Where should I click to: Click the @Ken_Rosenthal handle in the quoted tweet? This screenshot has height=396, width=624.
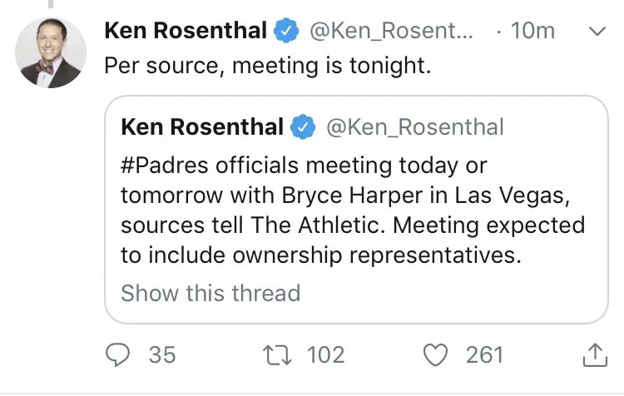[414, 127]
